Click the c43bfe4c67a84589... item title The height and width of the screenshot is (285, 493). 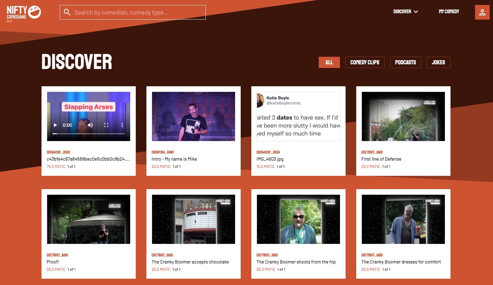(88, 159)
